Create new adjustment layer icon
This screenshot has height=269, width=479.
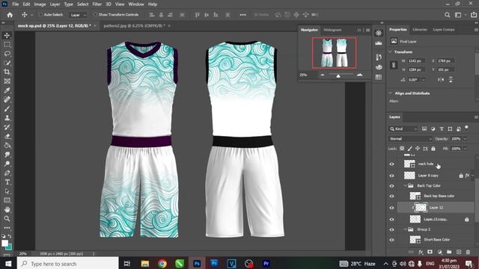click(439, 252)
